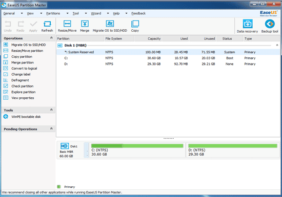Open the Wizard menu dropdown arrow
This screenshot has width=282, height=197.
click(x=108, y=13)
